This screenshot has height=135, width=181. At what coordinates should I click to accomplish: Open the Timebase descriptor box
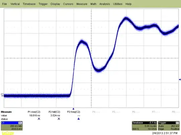(144, 126)
